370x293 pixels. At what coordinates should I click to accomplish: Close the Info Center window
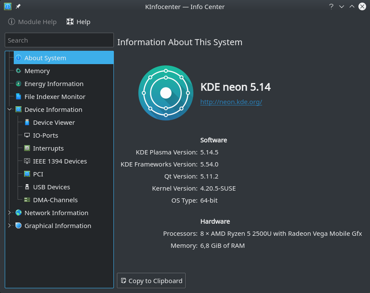[x=362, y=6]
